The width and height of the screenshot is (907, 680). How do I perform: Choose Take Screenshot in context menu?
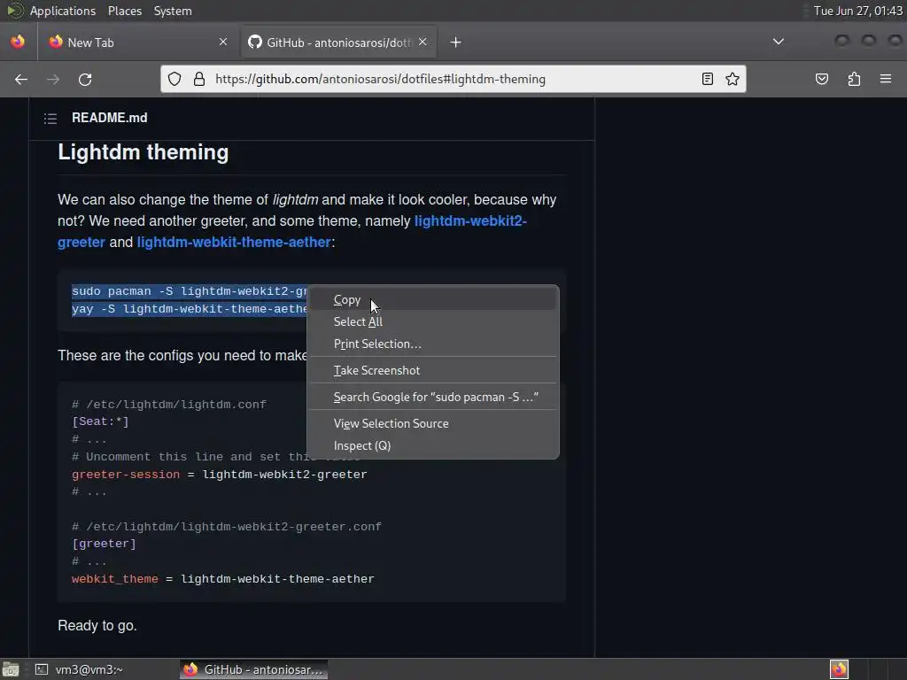click(432, 370)
